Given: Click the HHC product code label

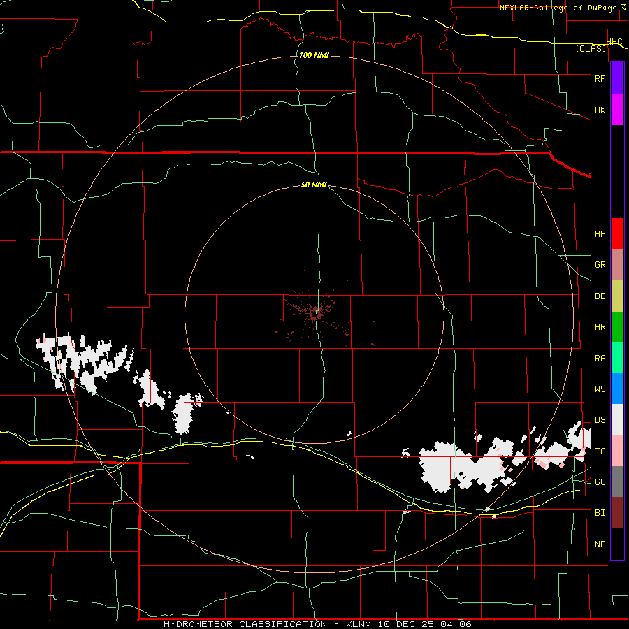Looking at the screenshot, I should [x=614, y=42].
